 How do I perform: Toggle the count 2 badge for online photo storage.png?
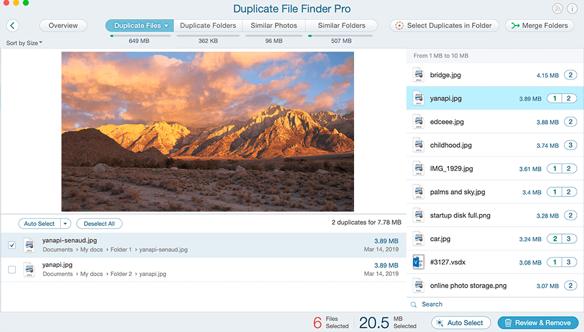click(x=570, y=285)
